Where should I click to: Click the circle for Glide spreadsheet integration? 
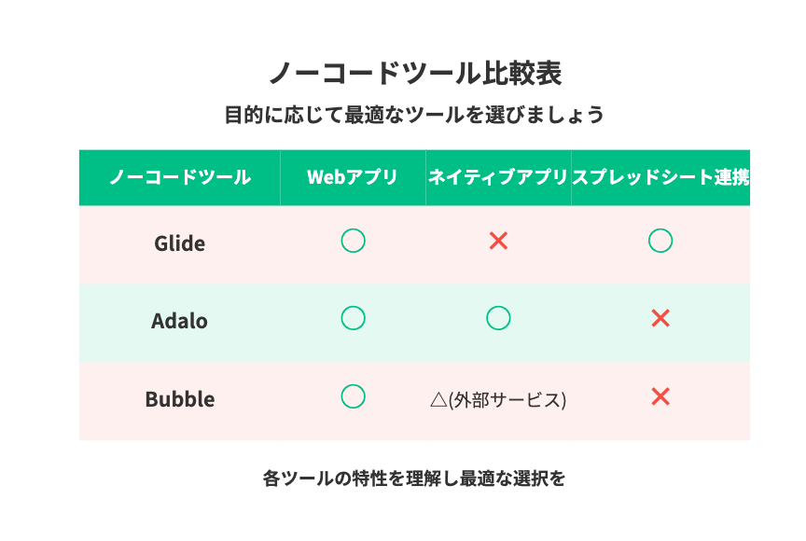coord(660,241)
